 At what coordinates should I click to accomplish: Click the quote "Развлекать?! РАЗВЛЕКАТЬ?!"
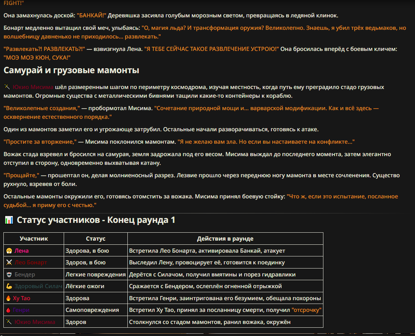click(x=44, y=49)
